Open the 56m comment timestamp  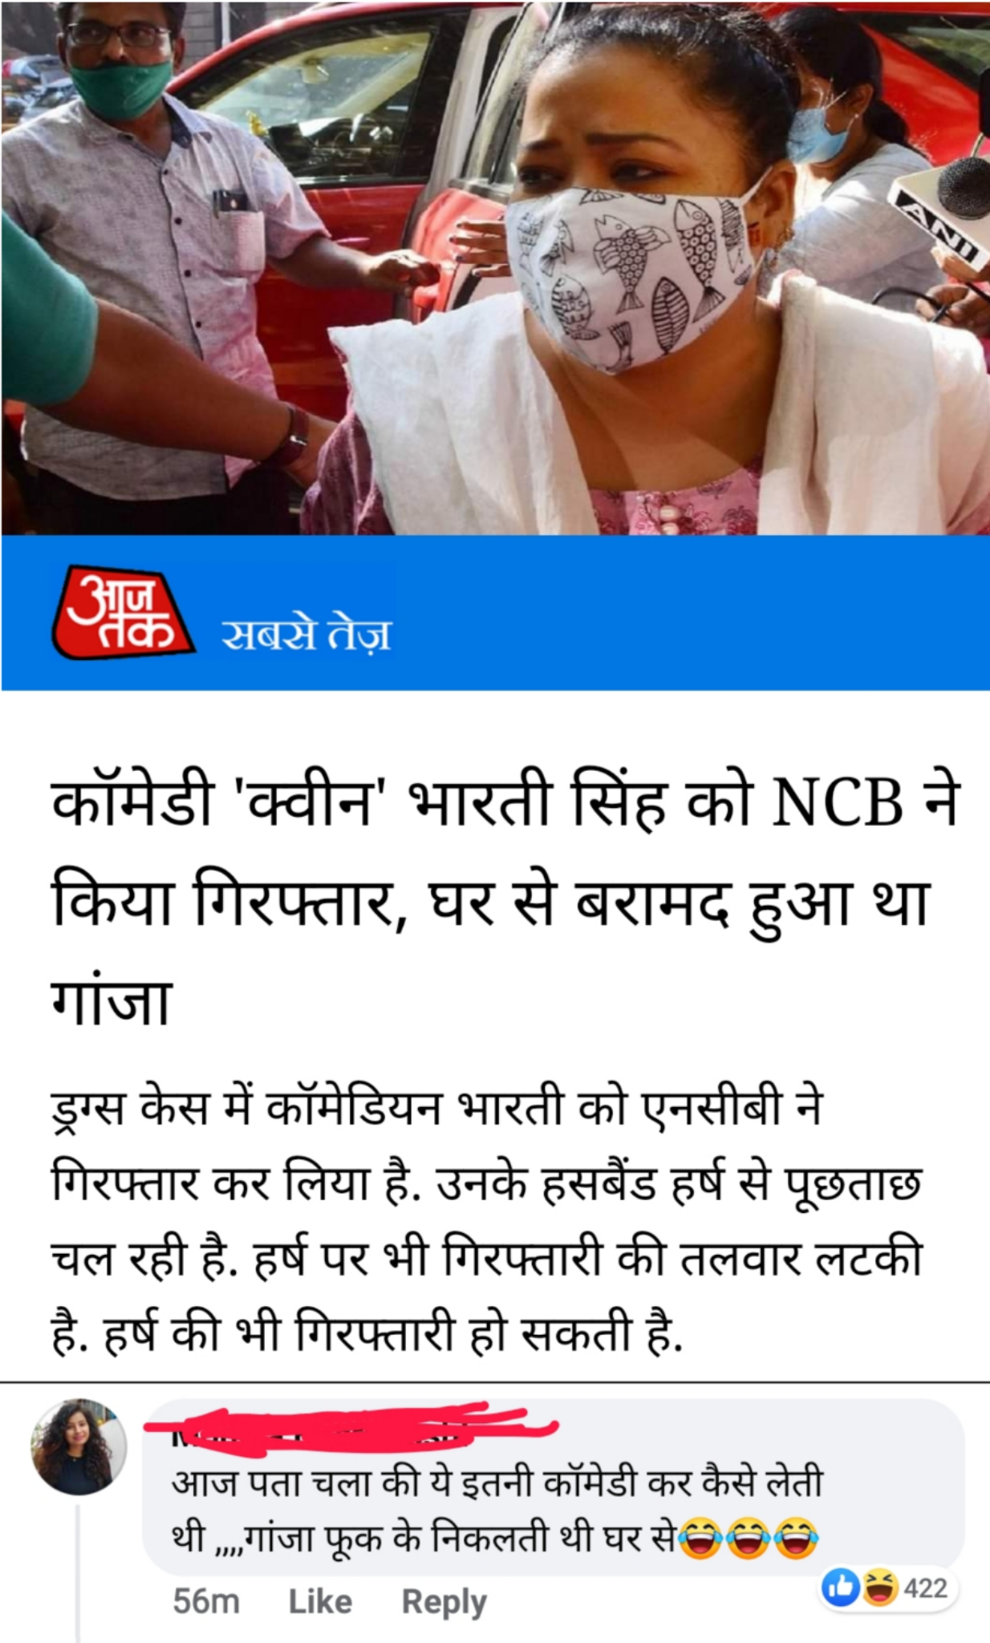tap(206, 1601)
